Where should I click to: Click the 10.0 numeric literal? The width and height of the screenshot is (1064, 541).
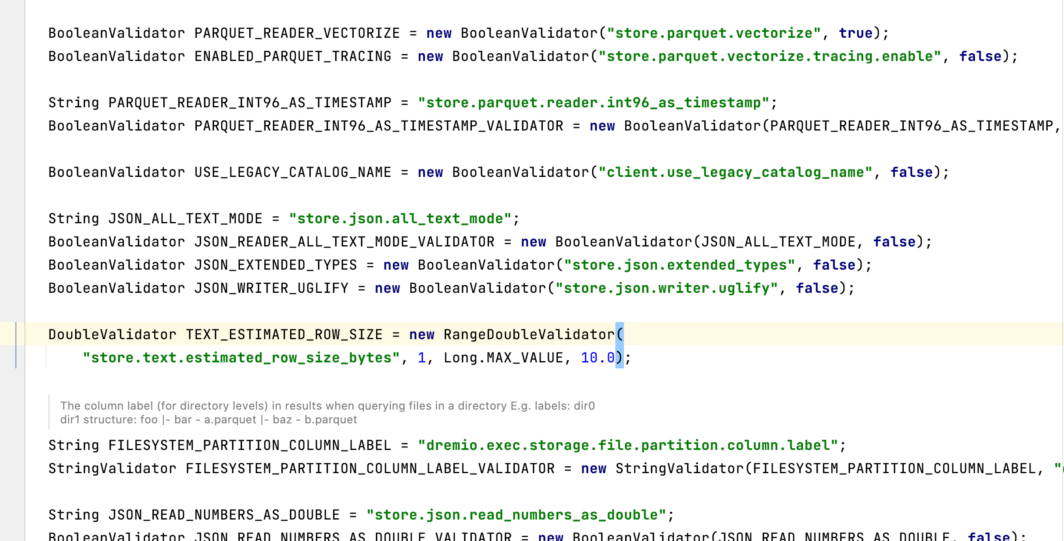coord(598,358)
